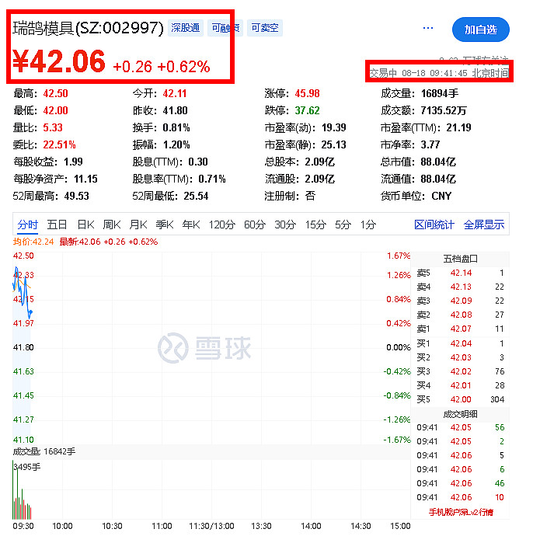Select the 买2 order row at 42.03
Image resolution: width=533 pixels, height=536 pixels.
(x=460, y=357)
